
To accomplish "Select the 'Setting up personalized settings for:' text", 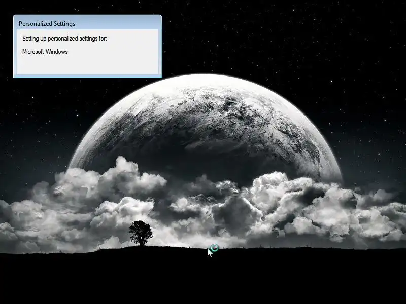I will [x=64, y=39].
